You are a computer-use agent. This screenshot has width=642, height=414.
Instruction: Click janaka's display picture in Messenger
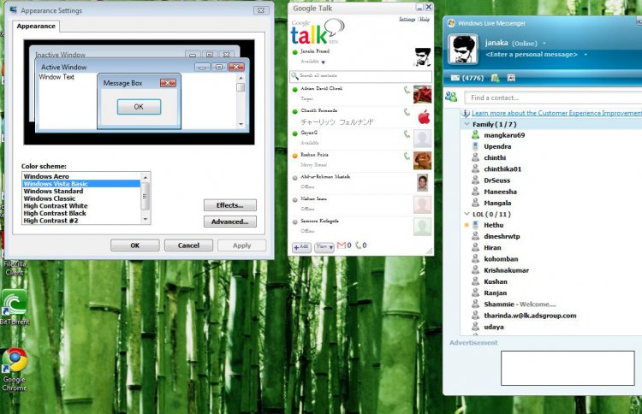[462, 50]
